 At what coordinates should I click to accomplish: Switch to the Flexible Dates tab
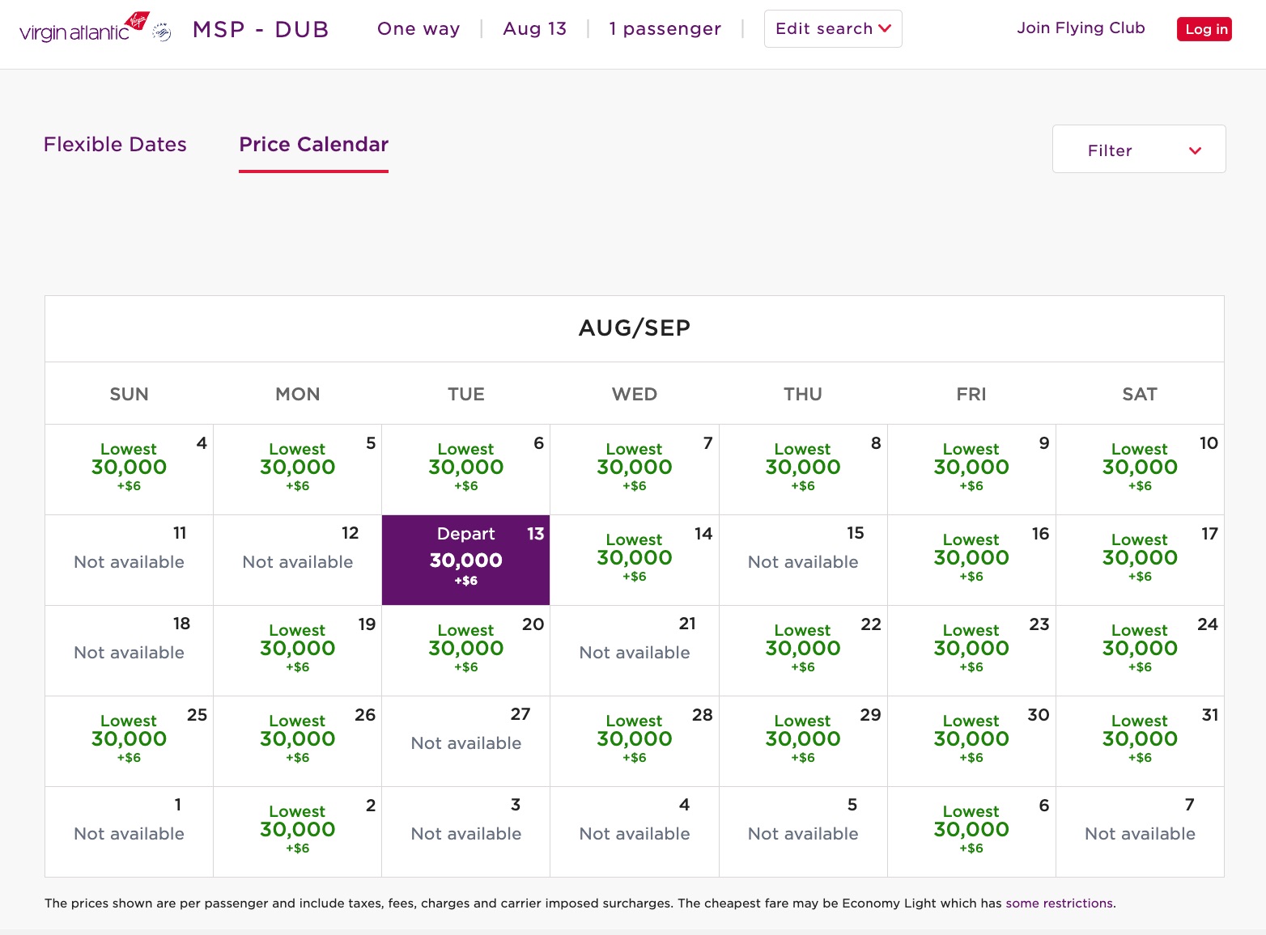pos(115,145)
